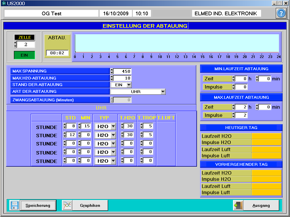Expand the ART DER ABTAUUNG dropdown
Screen dimensions: 290x217
point(163,92)
